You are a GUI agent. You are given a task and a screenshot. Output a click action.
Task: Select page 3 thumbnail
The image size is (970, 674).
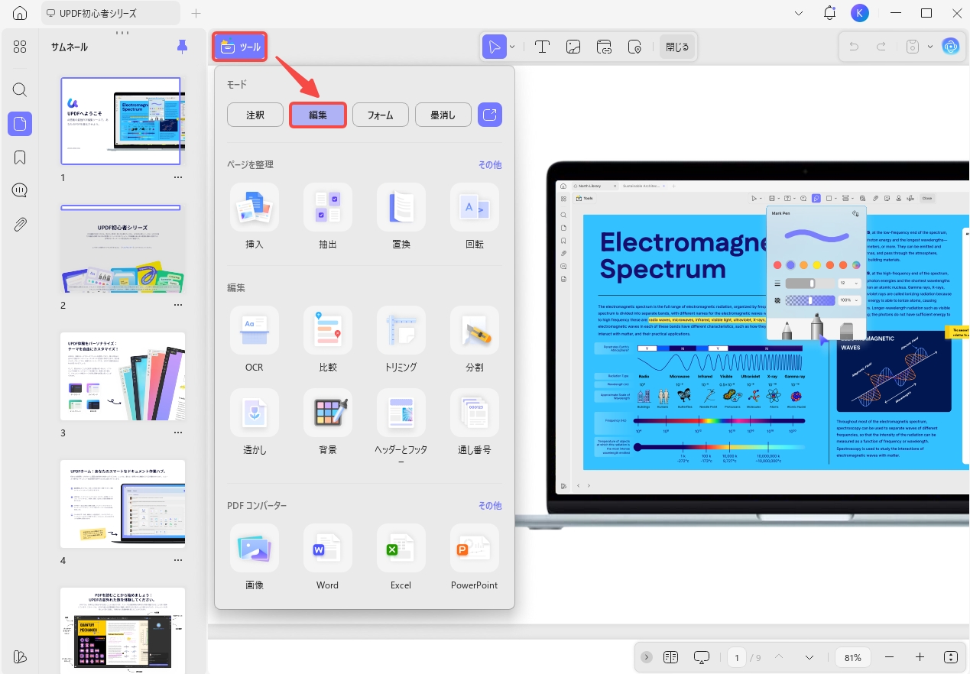[x=122, y=376]
